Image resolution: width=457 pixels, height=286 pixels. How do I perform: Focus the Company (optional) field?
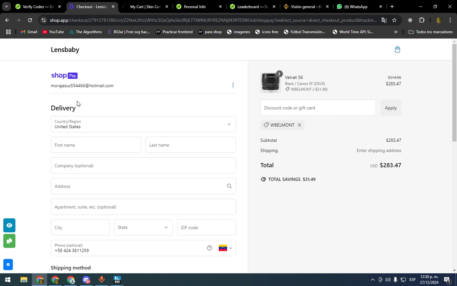(x=143, y=166)
